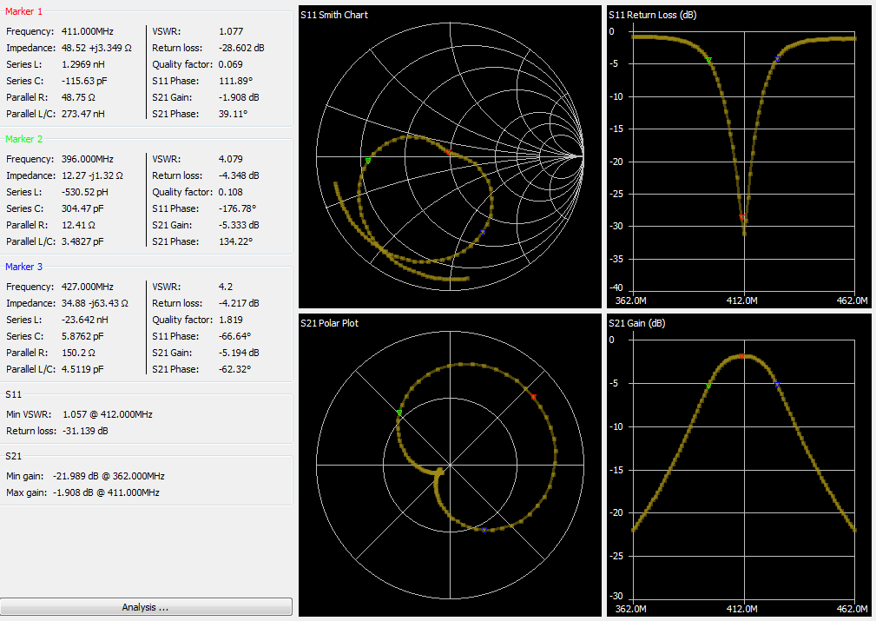The height and width of the screenshot is (621, 876).
Task: Click Min VSWR 1.057 @ 412.000MHz
Action: click(x=108, y=414)
